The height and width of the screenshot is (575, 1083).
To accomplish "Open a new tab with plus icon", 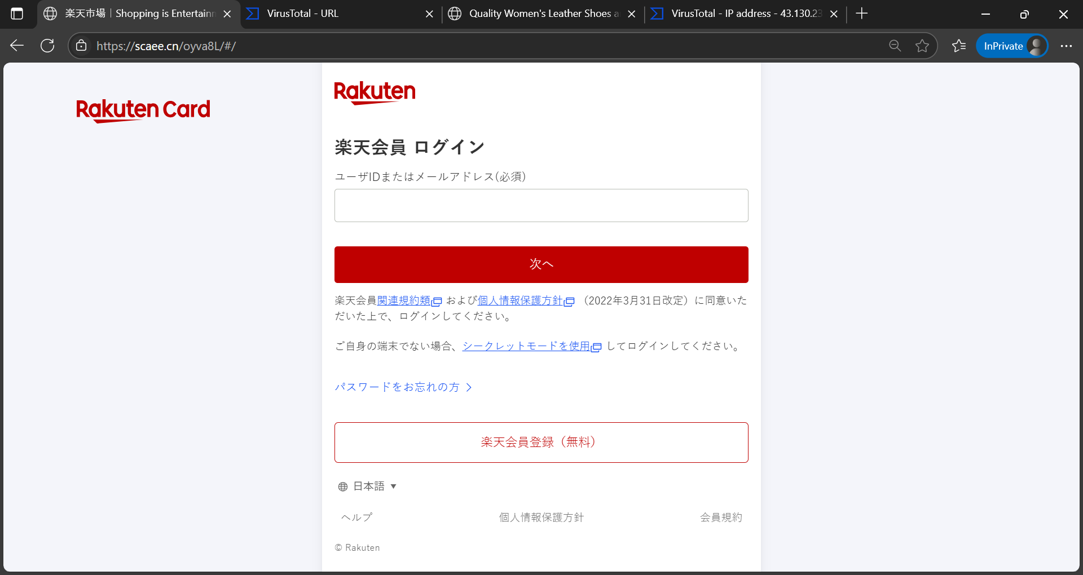I will tap(861, 14).
